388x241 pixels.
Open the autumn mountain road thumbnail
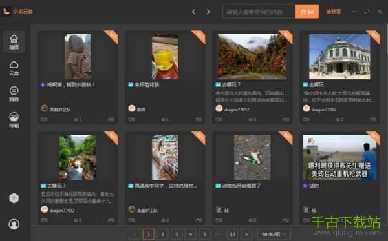coord(252,57)
